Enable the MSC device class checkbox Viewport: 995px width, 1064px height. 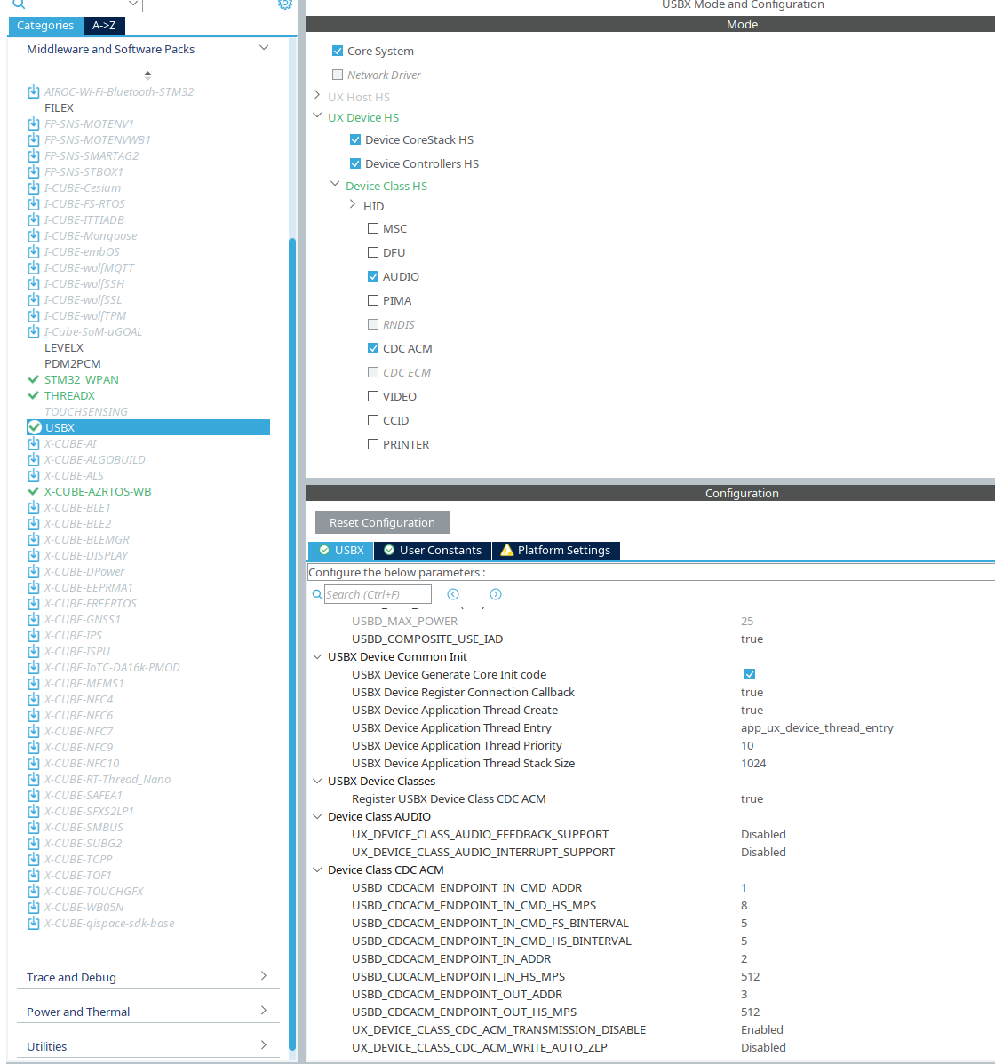pyautogui.click(x=373, y=228)
